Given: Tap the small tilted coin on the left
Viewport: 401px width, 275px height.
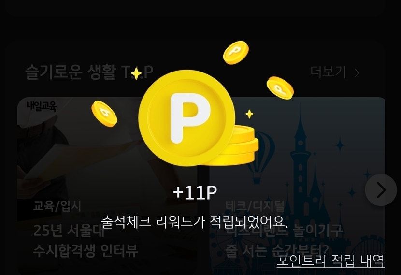Looking at the screenshot, I should click(104, 113).
